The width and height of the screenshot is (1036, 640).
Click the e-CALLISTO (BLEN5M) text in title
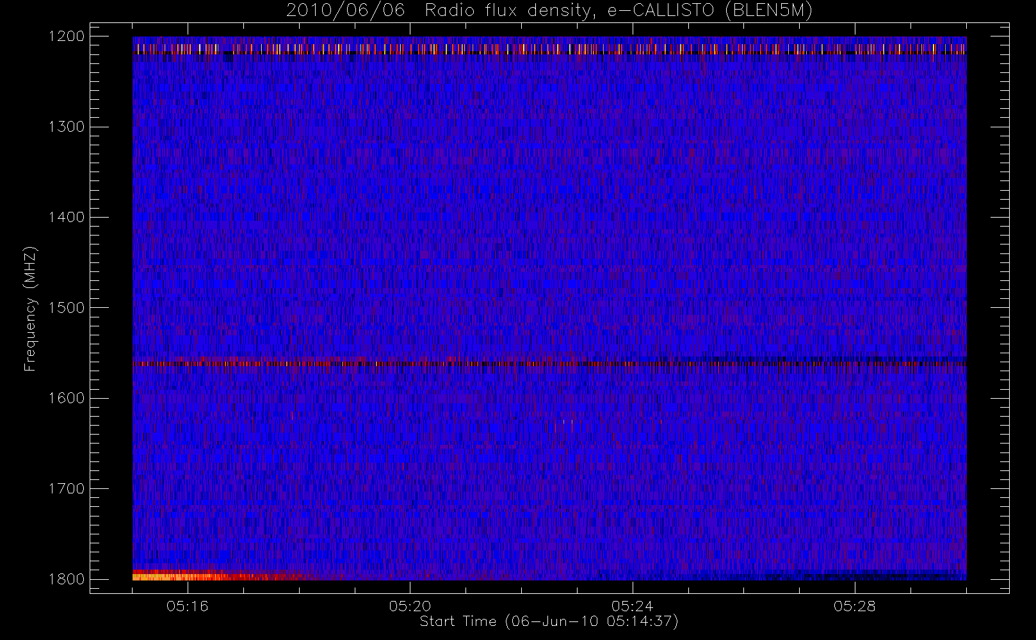710,11
